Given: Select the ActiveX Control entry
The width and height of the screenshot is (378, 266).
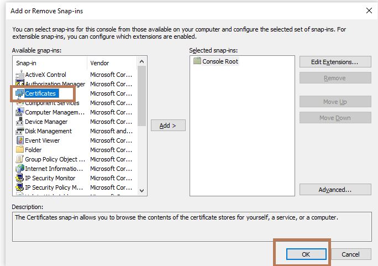Looking at the screenshot, I should 45,75.
